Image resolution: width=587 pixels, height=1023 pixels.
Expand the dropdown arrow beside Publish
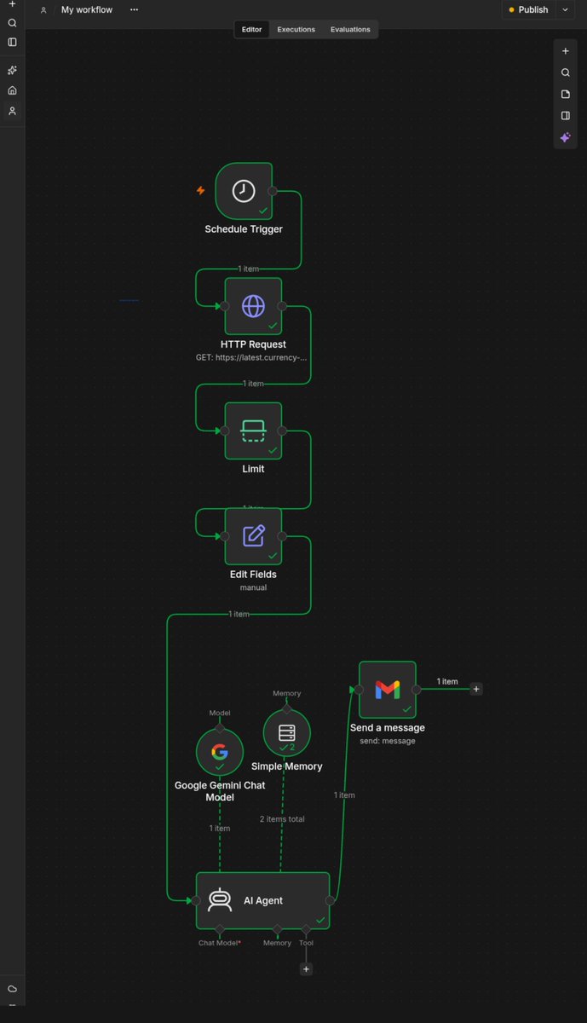coord(566,10)
